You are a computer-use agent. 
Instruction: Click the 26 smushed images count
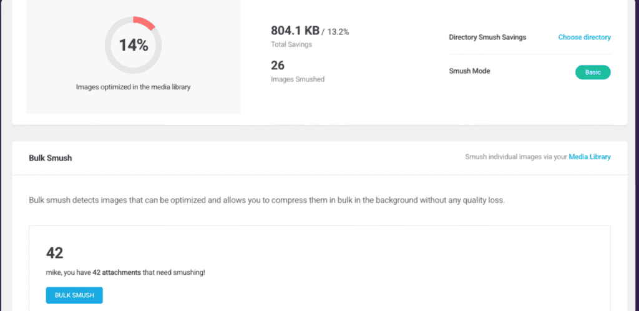click(x=278, y=65)
